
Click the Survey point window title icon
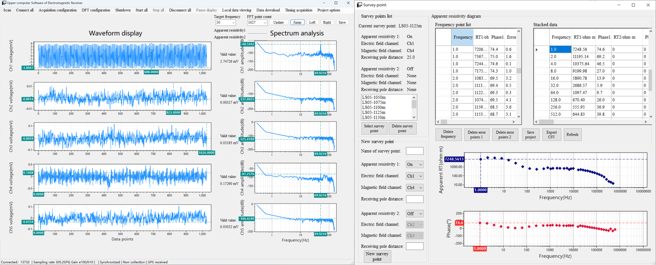click(x=359, y=5)
